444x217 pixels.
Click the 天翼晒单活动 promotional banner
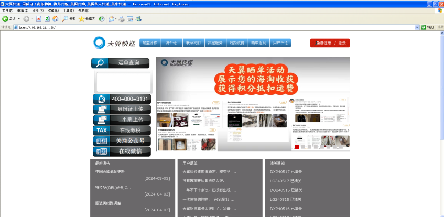tap(253, 104)
